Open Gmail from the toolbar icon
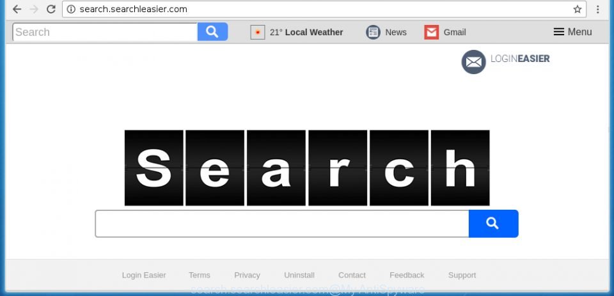Viewport: 614px width, 296px height. [432, 32]
